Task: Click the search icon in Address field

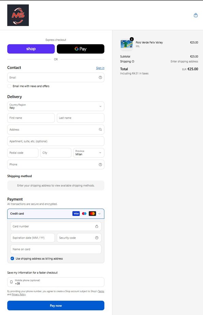Action: (x=100, y=130)
